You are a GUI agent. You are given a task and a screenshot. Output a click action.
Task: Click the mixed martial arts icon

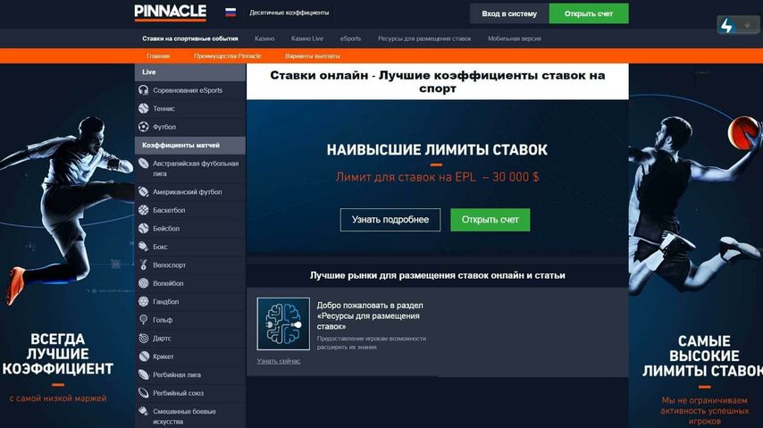click(144, 411)
